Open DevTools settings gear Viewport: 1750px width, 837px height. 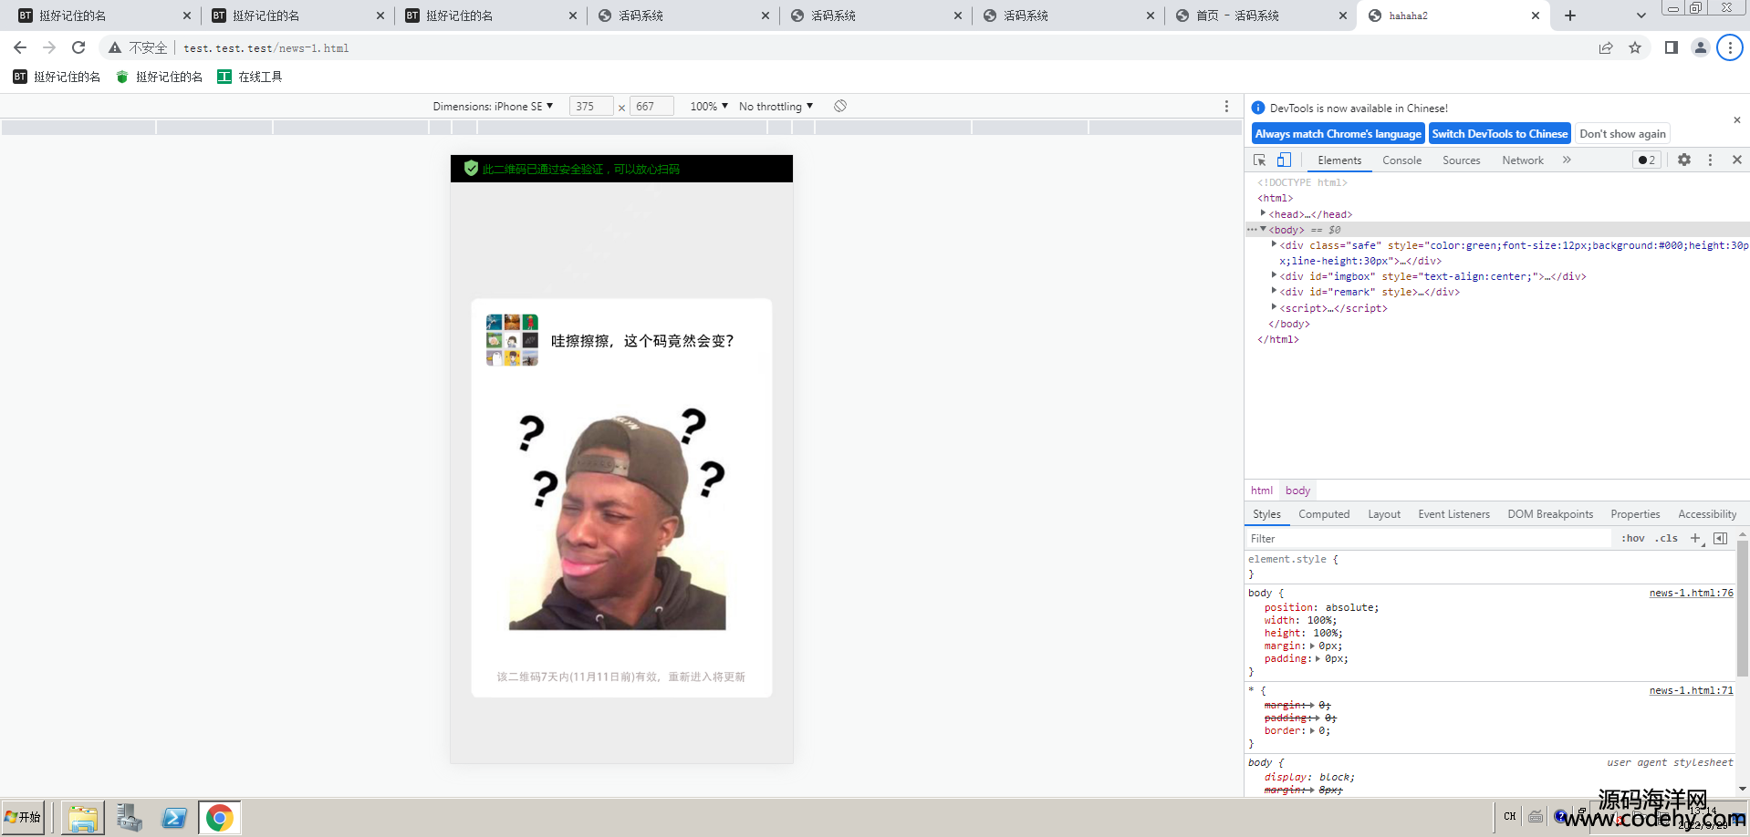click(1684, 160)
